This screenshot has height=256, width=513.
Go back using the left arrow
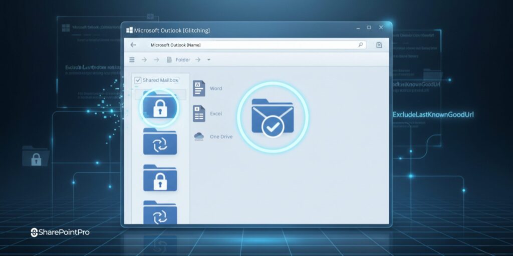point(133,45)
